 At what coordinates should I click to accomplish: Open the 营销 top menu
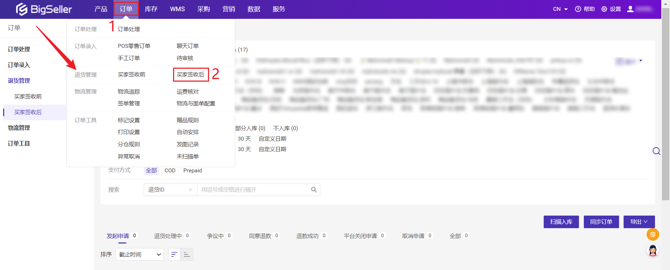coord(229,9)
